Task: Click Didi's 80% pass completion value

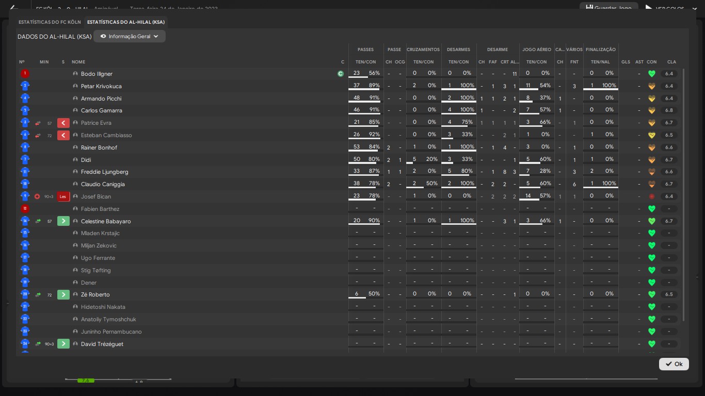Action: coord(374,159)
